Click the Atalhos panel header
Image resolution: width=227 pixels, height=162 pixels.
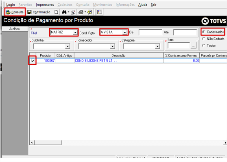tap(15, 29)
